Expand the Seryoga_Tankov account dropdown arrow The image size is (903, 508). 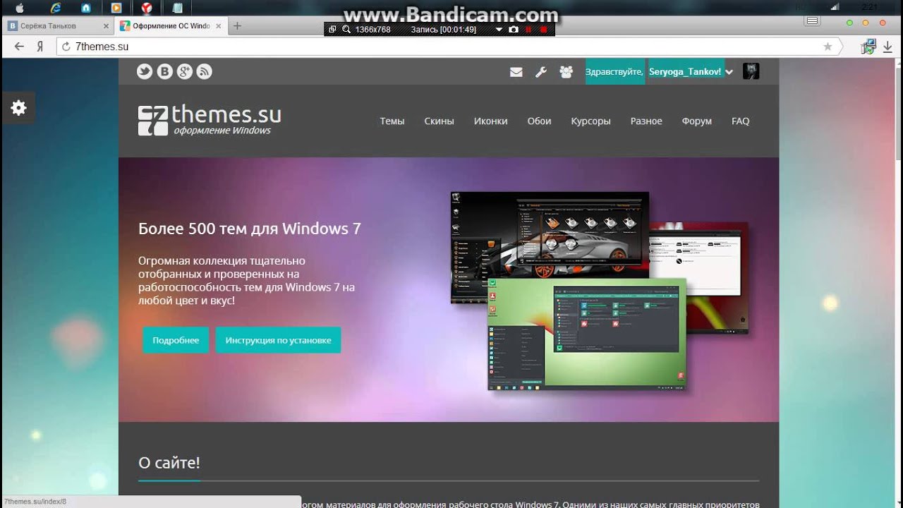(x=729, y=72)
